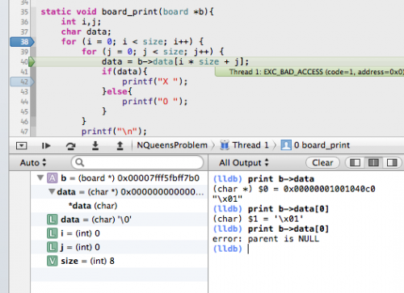
Task: Toggle the active breakpoint on line 38
Action: click(x=23, y=42)
